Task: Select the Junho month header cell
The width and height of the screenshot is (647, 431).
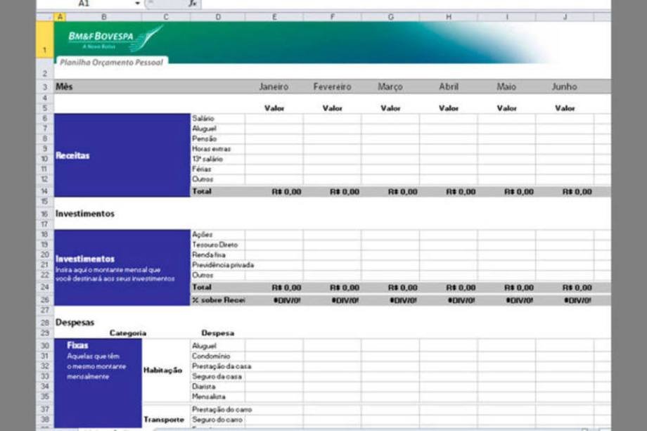Action: coord(564,87)
